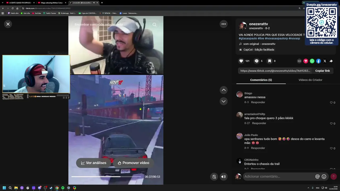Viewport: 340px width, 191px height.
Task: Share the video on WhatsApp
Action: coord(312,61)
